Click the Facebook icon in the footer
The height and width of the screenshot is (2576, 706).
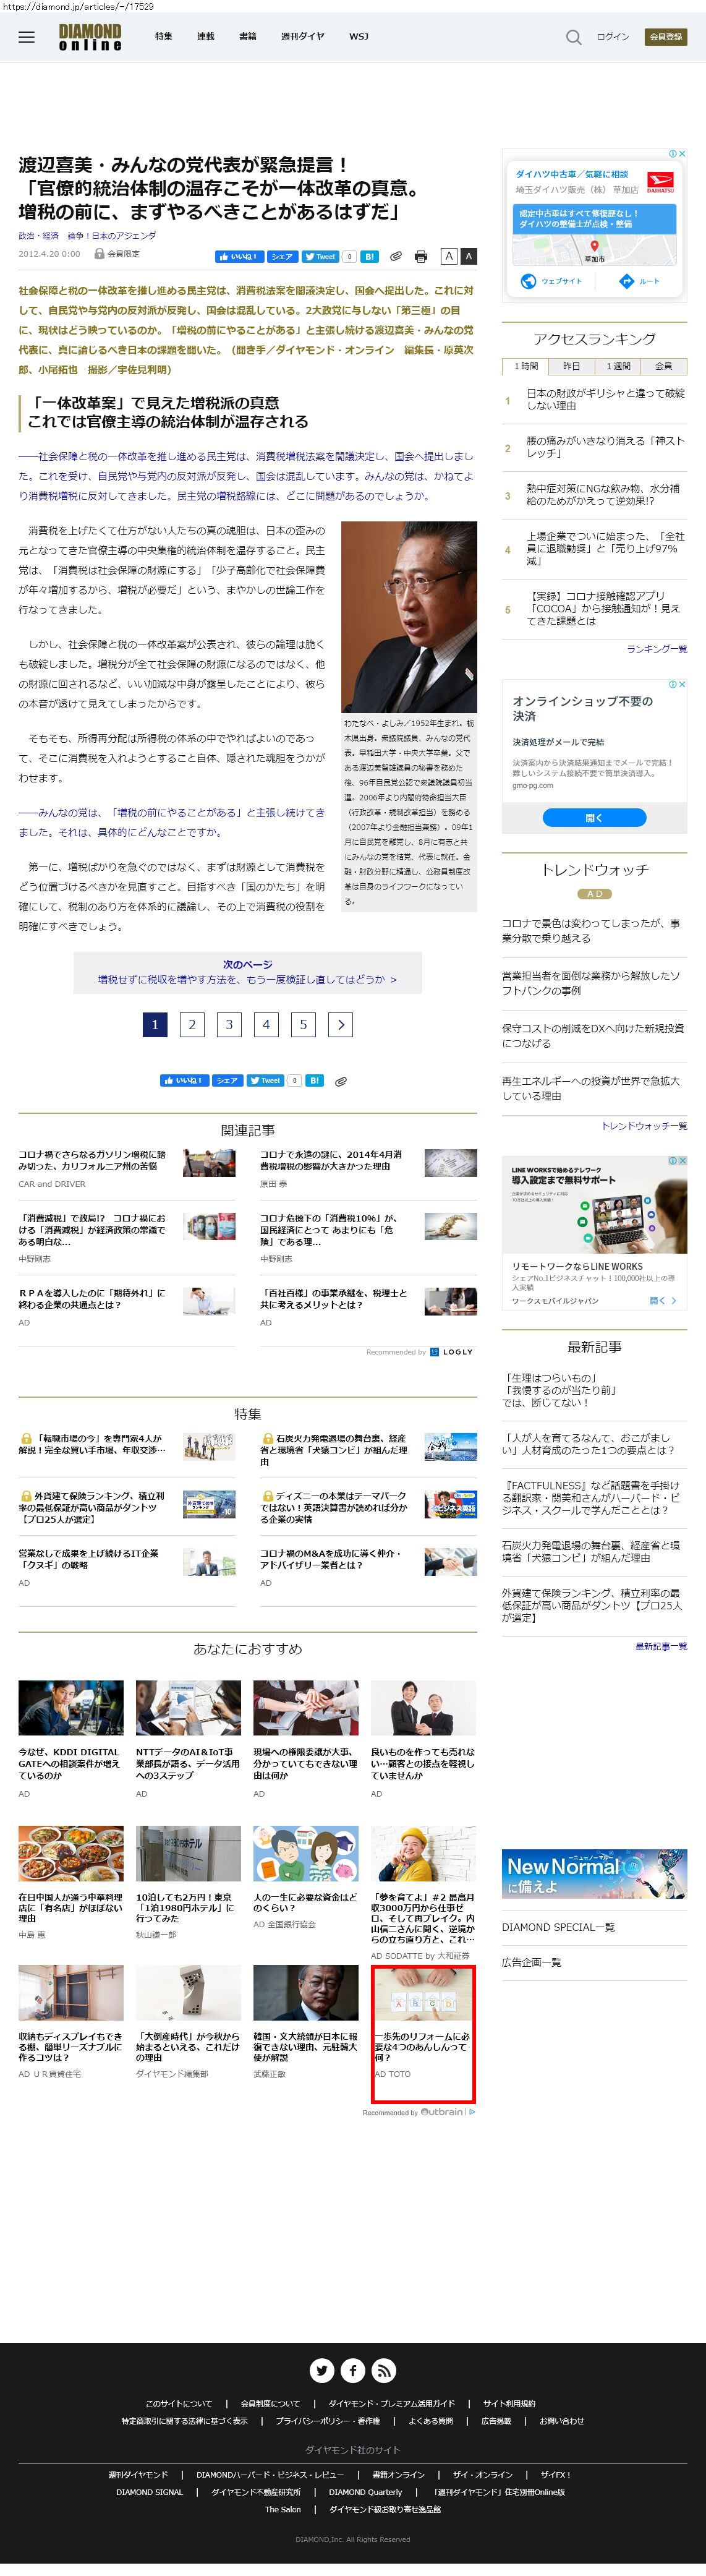pos(353,2370)
